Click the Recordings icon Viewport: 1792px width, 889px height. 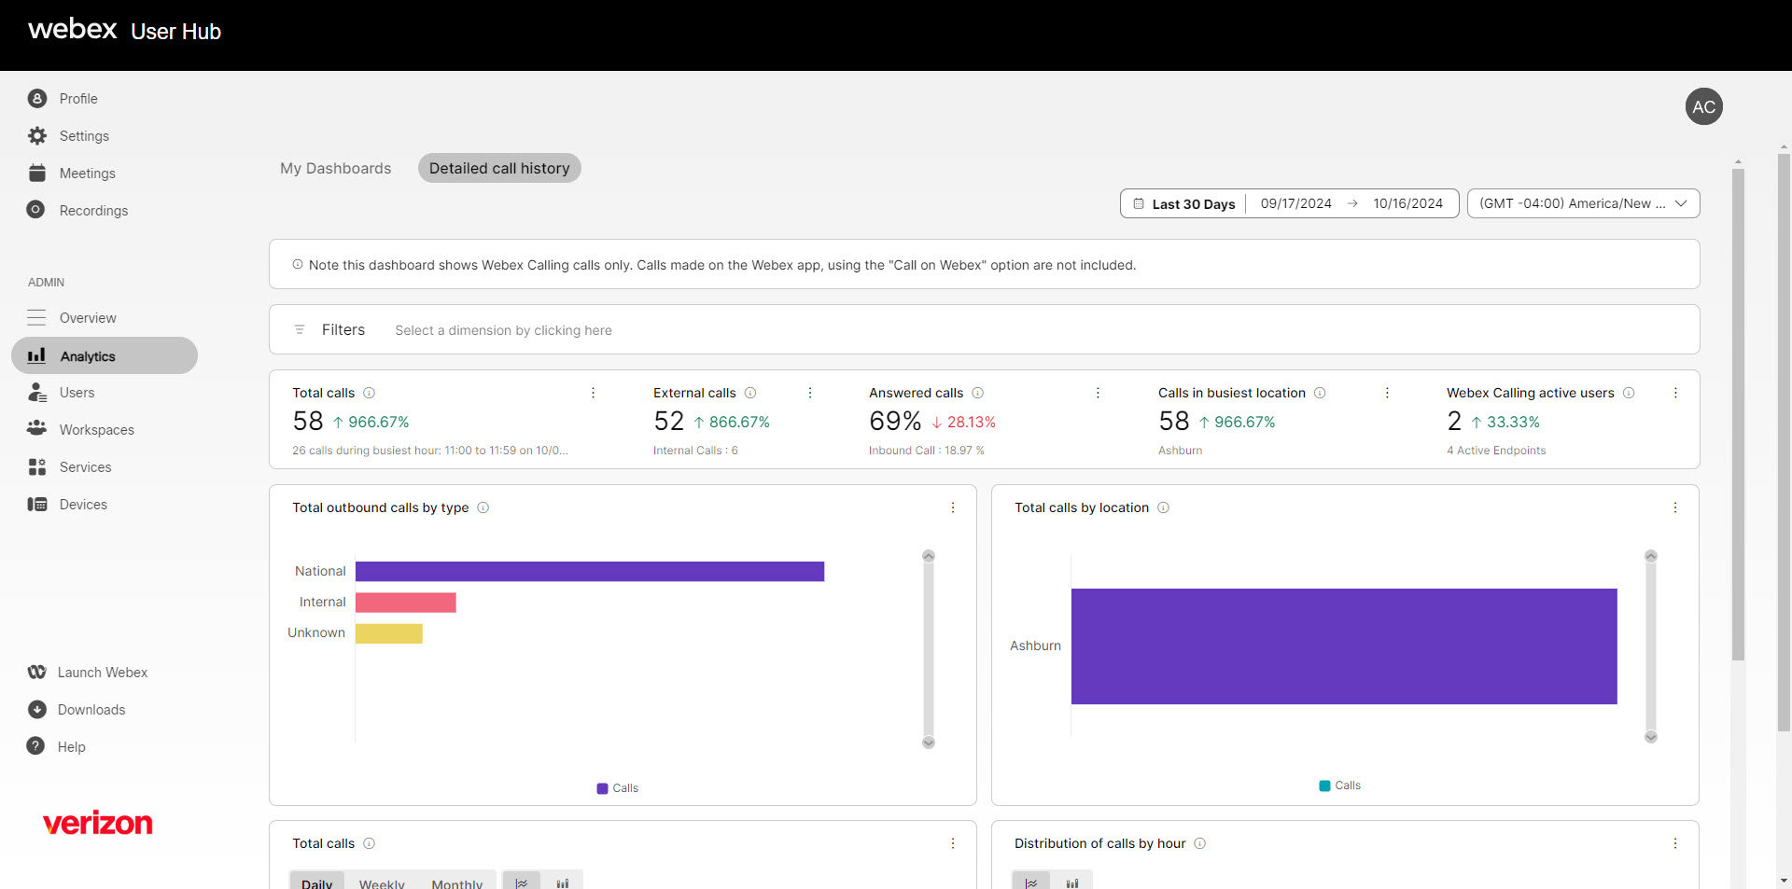[x=35, y=209]
